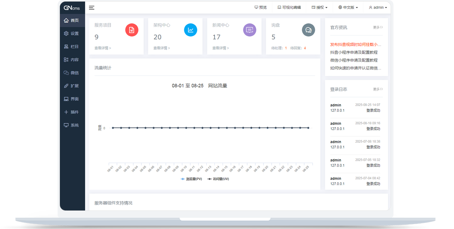Click the hamburger menu collapse icon
Screen dimensions: 454x229
click(92, 8)
